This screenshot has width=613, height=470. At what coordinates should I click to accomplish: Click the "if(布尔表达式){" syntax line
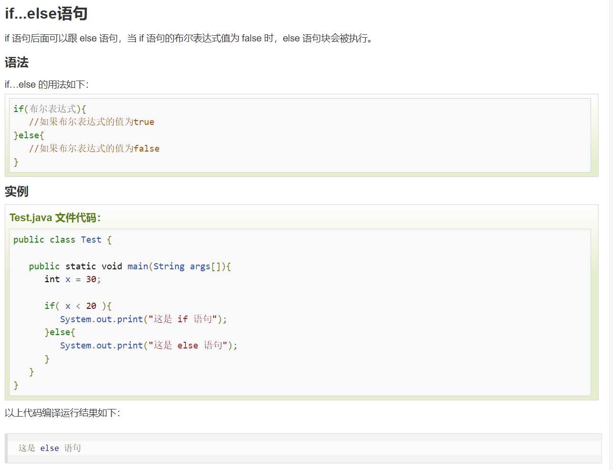[50, 109]
